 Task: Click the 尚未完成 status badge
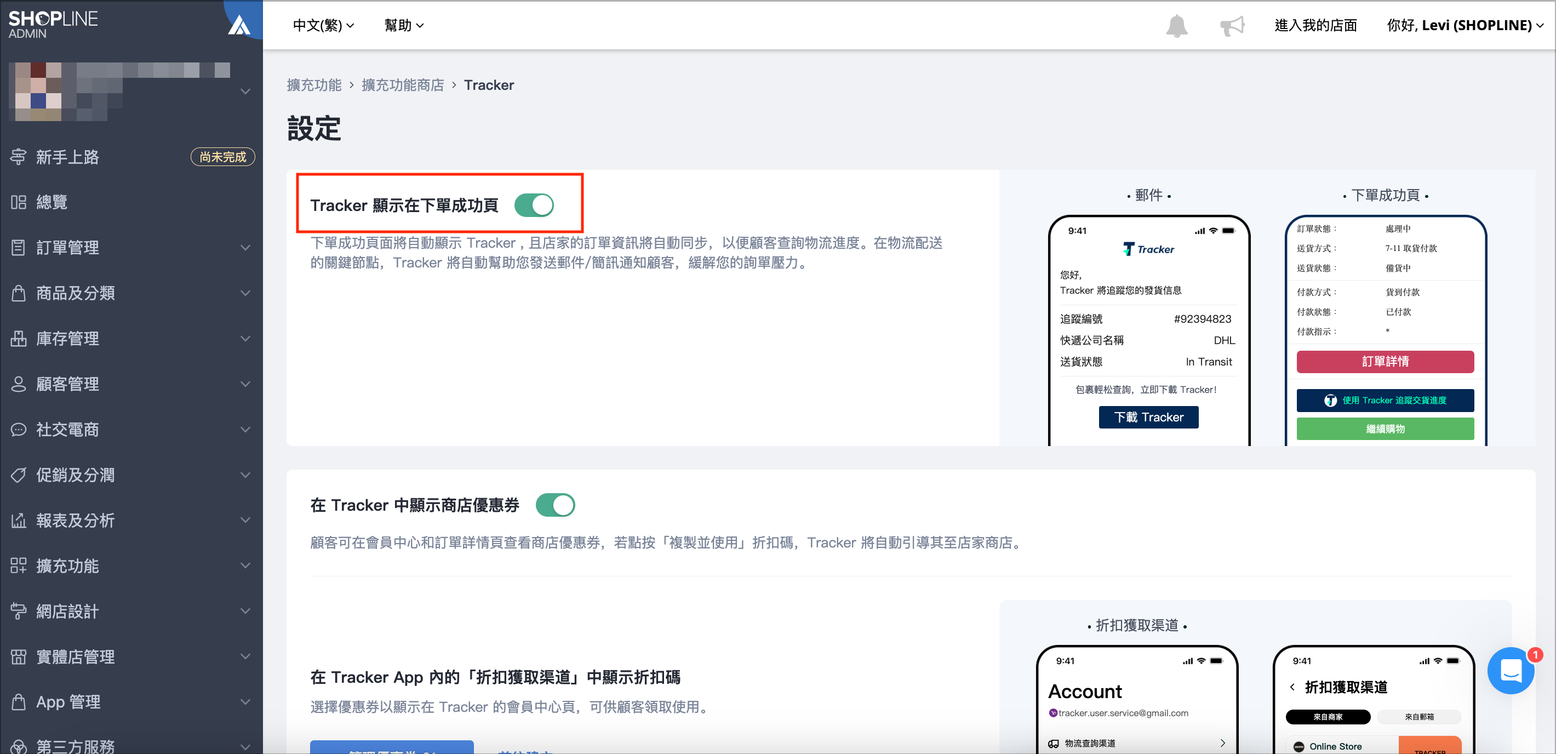pos(223,157)
